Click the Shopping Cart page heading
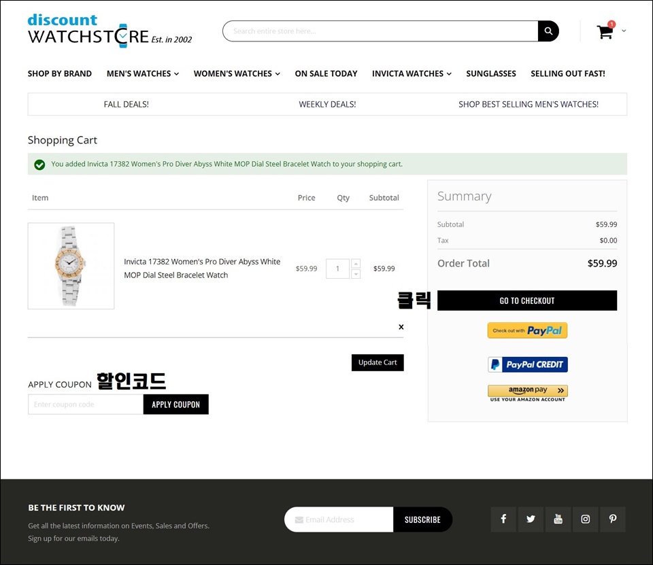This screenshot has height=565, width=653. point(63,140)
